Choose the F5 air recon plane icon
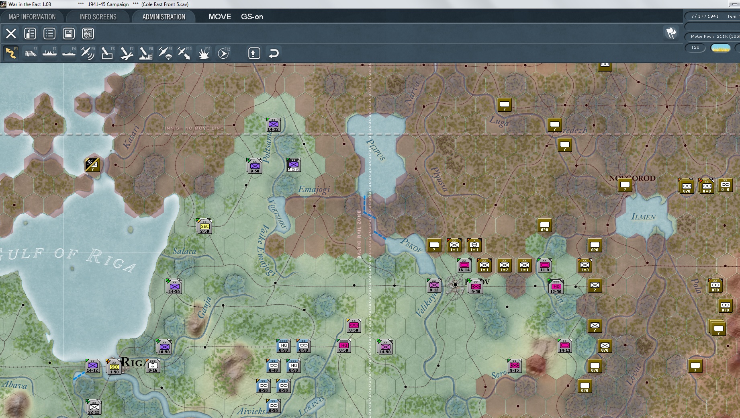The height and width of the screenshot is (418, 740). click(88, 53)
